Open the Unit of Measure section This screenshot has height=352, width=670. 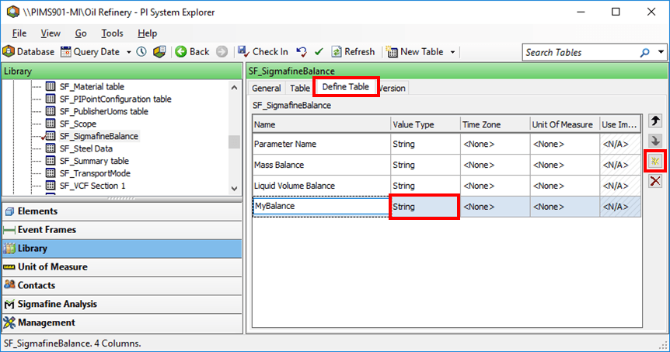[122, 267]
